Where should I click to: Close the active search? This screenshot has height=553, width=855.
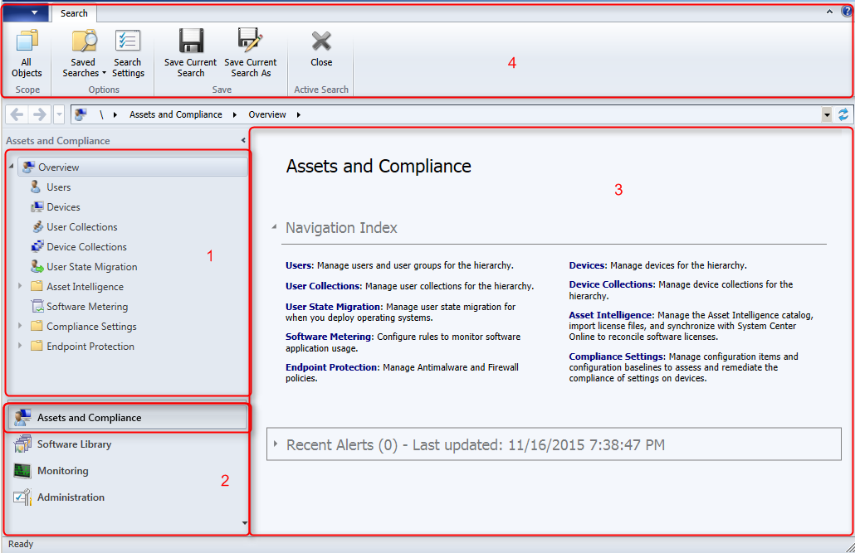point(321,49)
